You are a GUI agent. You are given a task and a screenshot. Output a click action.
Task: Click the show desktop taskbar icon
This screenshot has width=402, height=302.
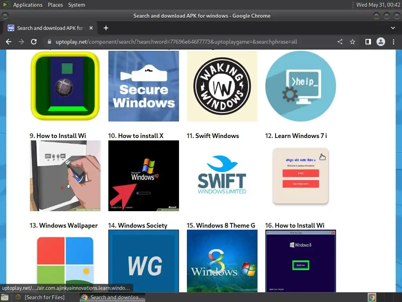click(5, 297)
